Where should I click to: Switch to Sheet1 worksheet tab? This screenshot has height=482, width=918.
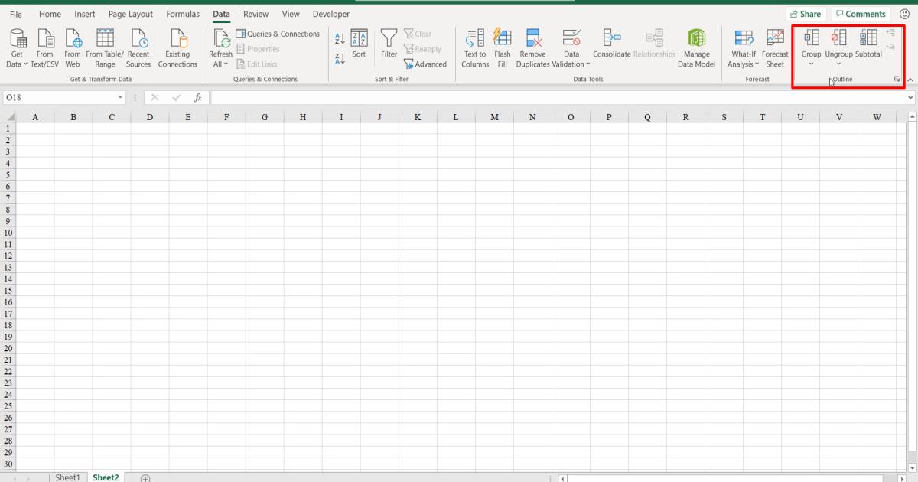67,477
